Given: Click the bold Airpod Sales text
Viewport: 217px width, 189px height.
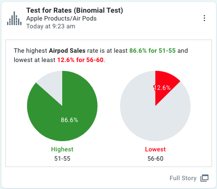Looking at the screenshot, I should (67, 51).
